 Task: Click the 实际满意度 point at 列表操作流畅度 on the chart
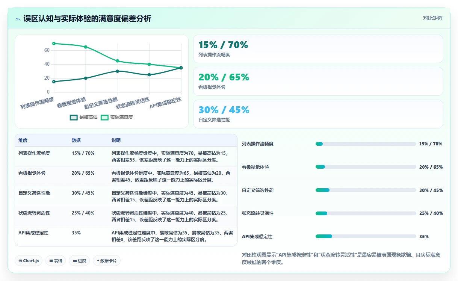(54, 44)
